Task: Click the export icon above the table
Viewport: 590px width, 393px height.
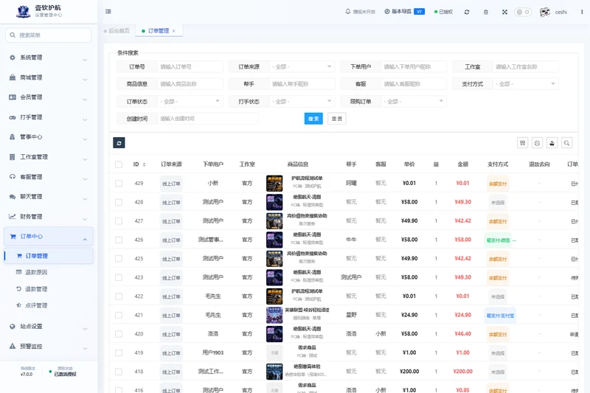Action: [552, 143]
